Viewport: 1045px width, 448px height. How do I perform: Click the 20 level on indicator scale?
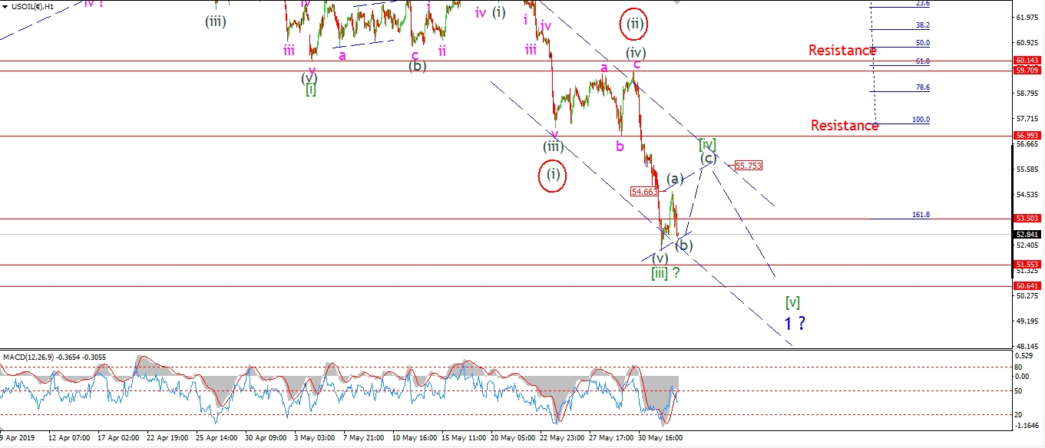click(1020, 414)
